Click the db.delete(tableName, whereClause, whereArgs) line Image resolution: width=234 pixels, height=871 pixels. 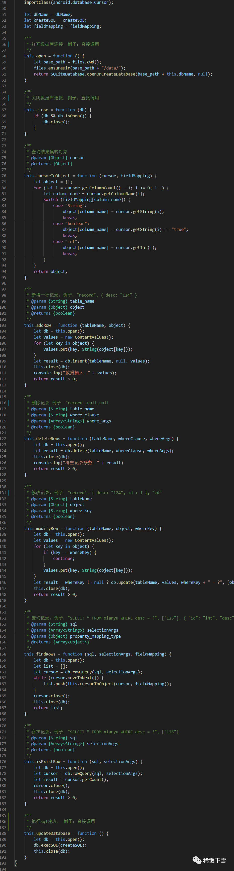[104, 451]
